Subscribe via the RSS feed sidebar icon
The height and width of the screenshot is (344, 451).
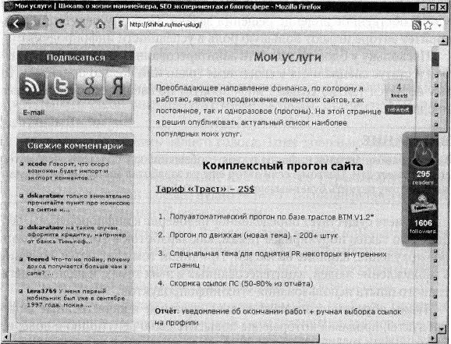[32, 86]
